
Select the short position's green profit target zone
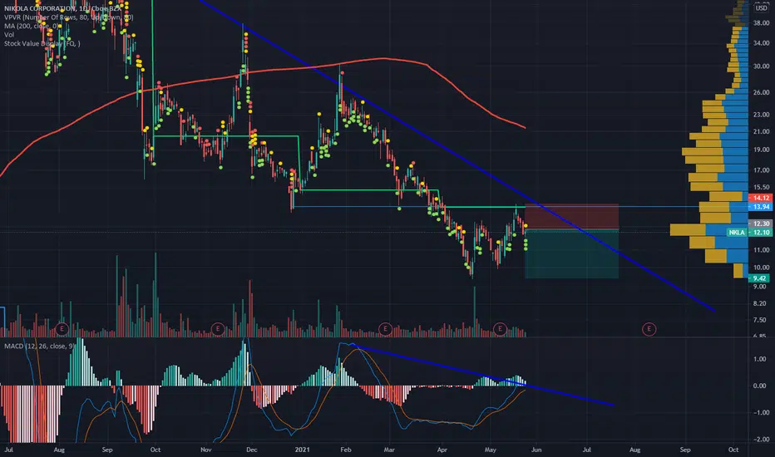571,253
